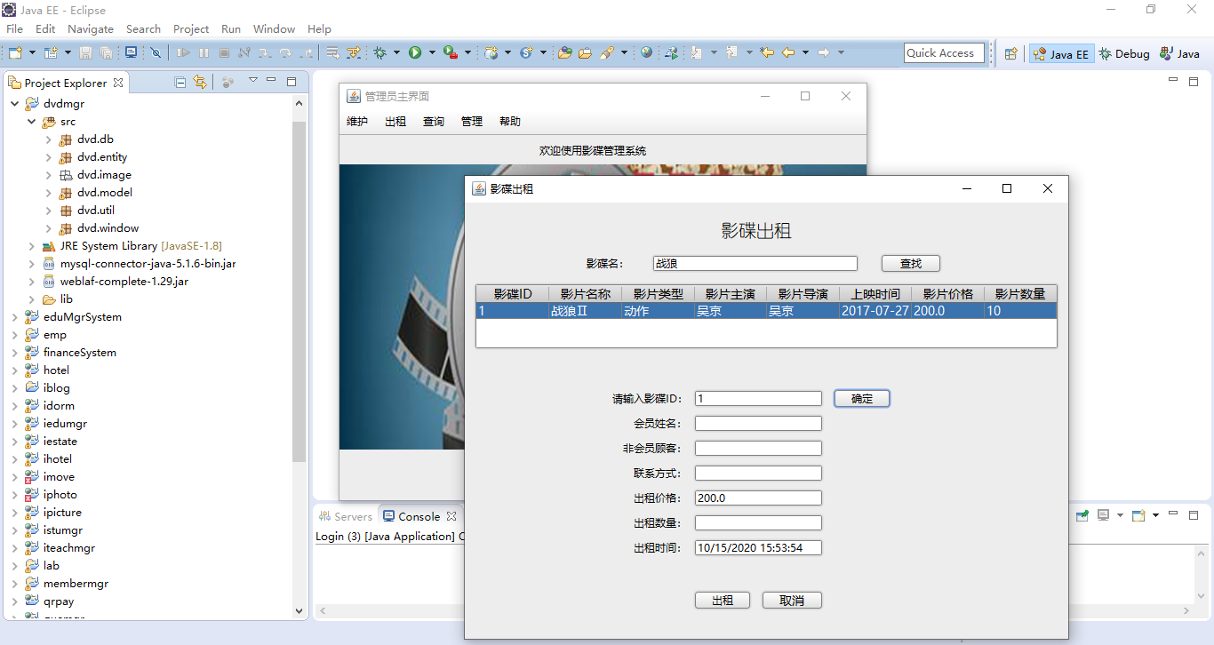Open the Navigate menu
Image resolution: width=1214 pixels, height=645 pixels.
point(91,28)
